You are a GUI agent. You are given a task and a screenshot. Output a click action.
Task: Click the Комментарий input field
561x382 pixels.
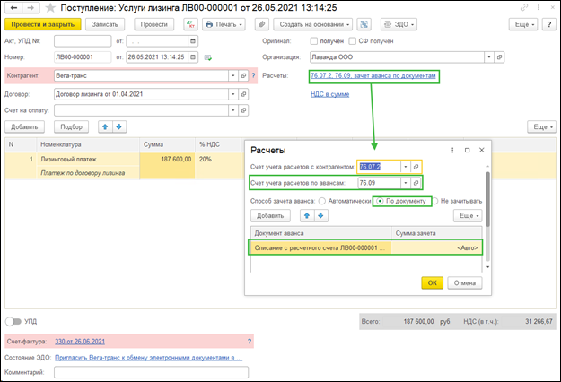coord(152,372)
